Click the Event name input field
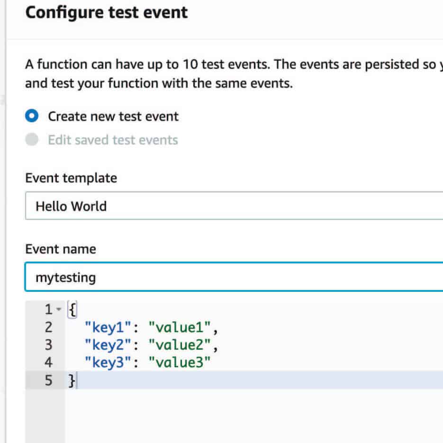 point(190,277)
